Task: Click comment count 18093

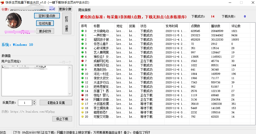Action: (x=235, y=40)
